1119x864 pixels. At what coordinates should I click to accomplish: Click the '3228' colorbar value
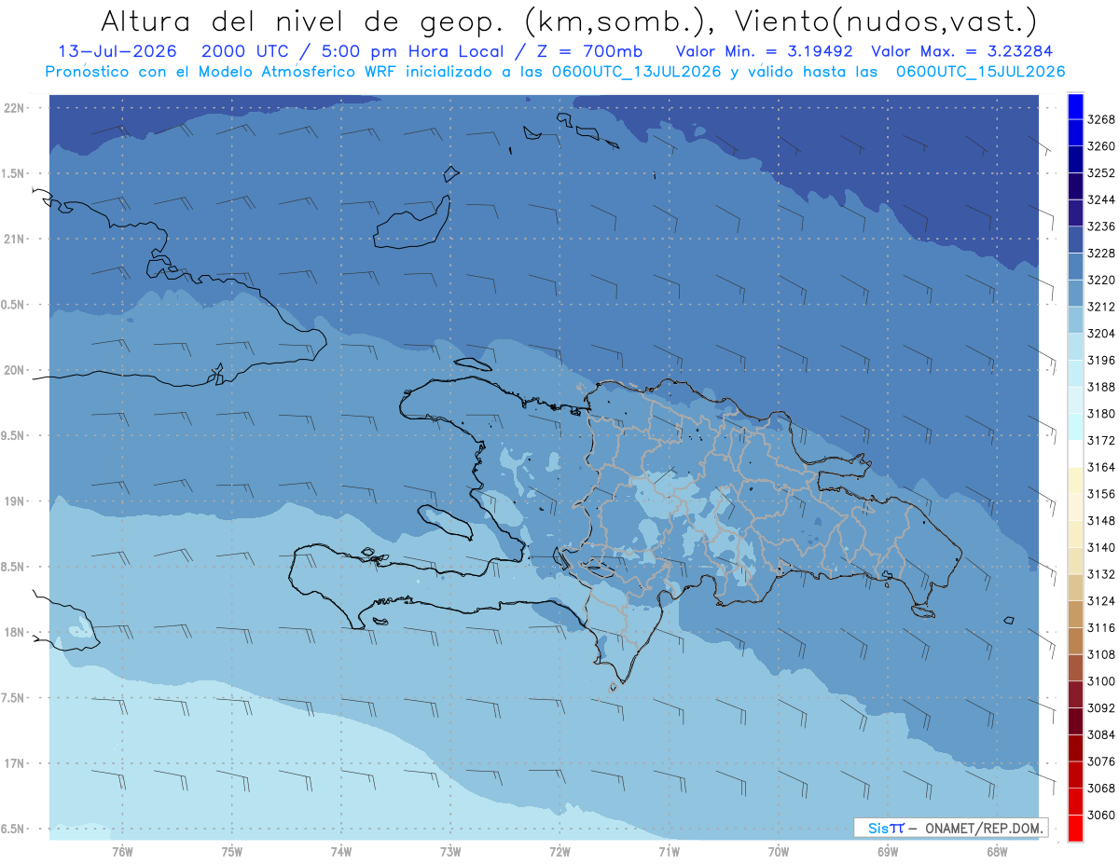pyautogui.click(x=1101, y=253)
